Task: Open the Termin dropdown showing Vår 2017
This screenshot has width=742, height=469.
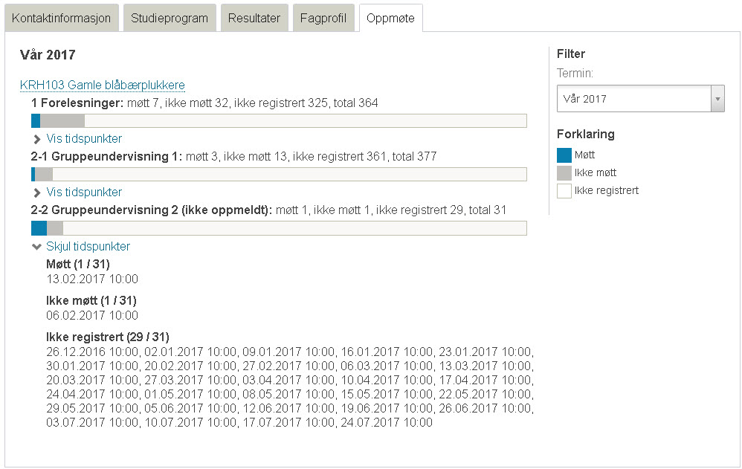Action: [640, 99]
